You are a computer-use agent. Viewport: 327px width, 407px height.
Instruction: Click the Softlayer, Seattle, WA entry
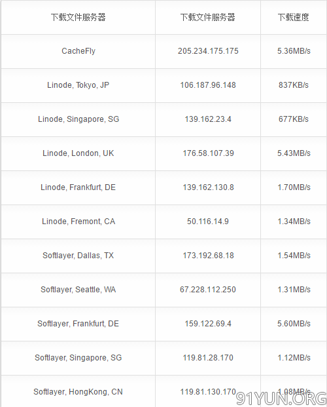78,290
